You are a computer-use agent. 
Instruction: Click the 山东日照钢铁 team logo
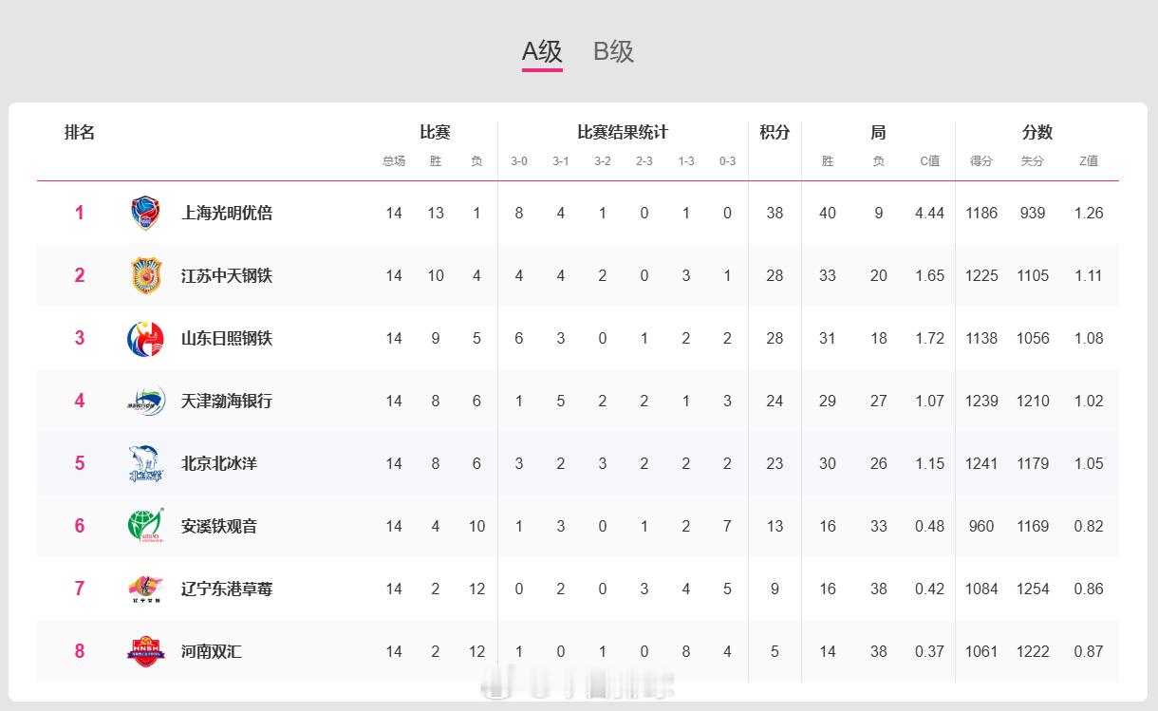145,338
